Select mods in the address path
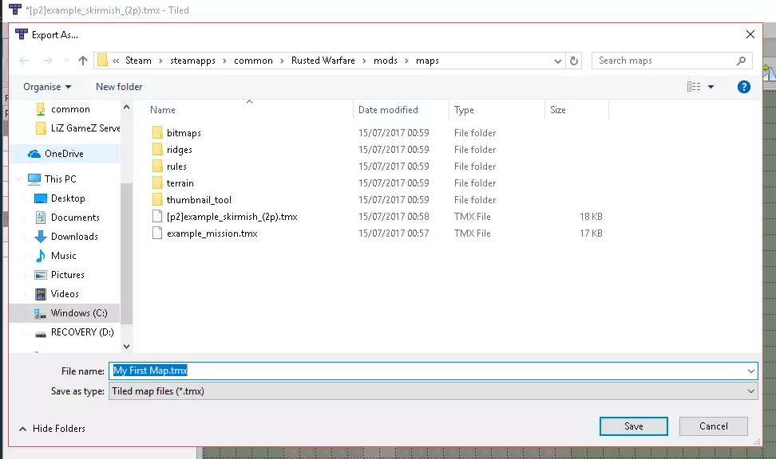The image size is (776, 459). (x=385, y=61)
